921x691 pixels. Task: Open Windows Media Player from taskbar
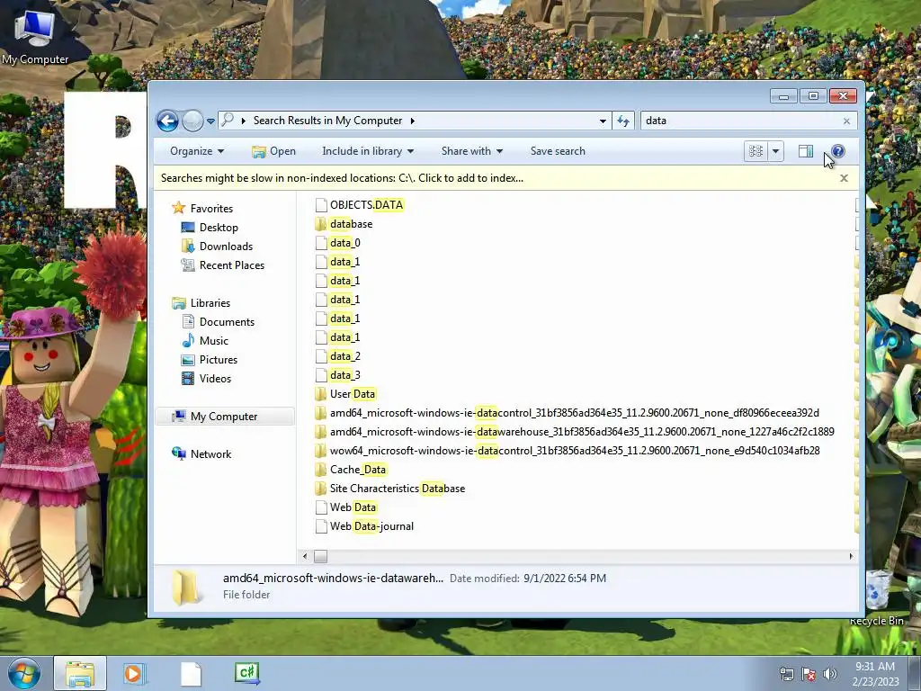click(x=135, y=673)
